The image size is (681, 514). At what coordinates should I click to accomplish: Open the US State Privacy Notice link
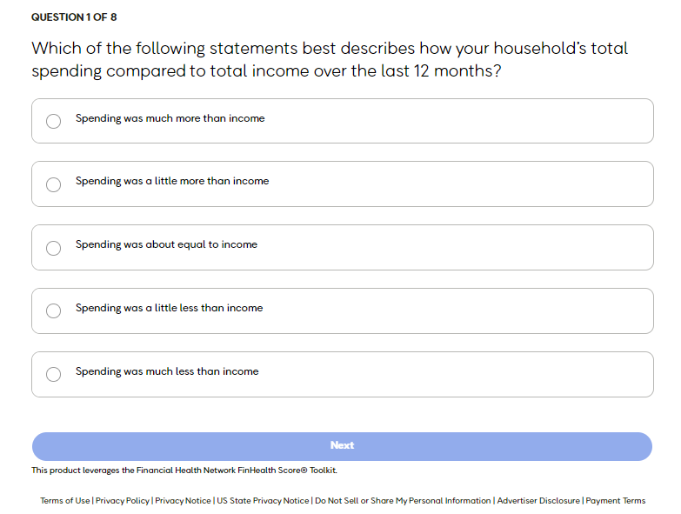263,501
